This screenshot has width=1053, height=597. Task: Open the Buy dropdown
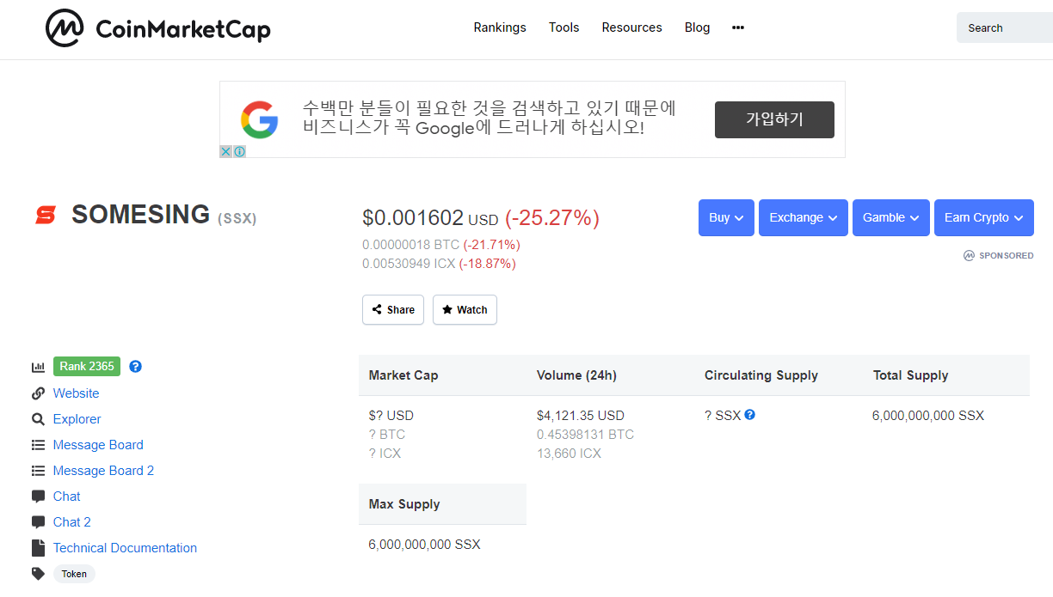coord(726,218)
